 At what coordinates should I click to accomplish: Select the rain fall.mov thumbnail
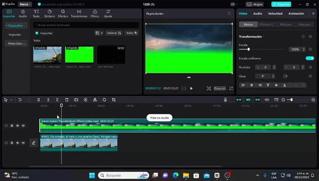pyautogui.click(x=111, y=55)
